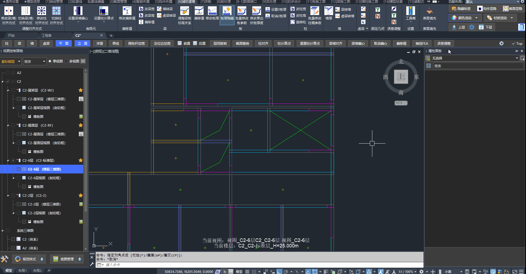This screenshot has width=526, height=274.
Task: Open the 工具箱 toolbox icon
Action: 410,11
